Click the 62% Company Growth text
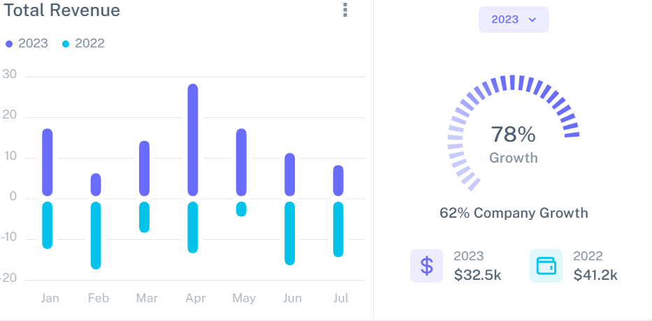This screenshot has height=321, width=652. [x=513, y=213]
